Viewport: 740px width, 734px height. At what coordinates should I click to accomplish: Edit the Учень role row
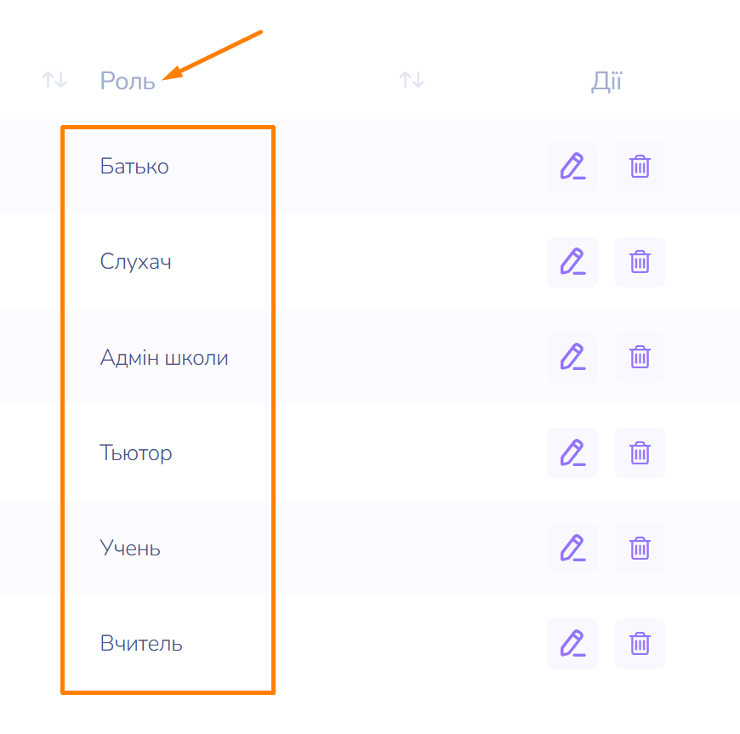(572, 548)
